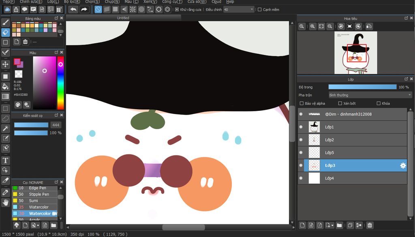This screenshot has width=415, height=237.
Task: Rotate canvas left in Navigator
Action: click(341, 26)
